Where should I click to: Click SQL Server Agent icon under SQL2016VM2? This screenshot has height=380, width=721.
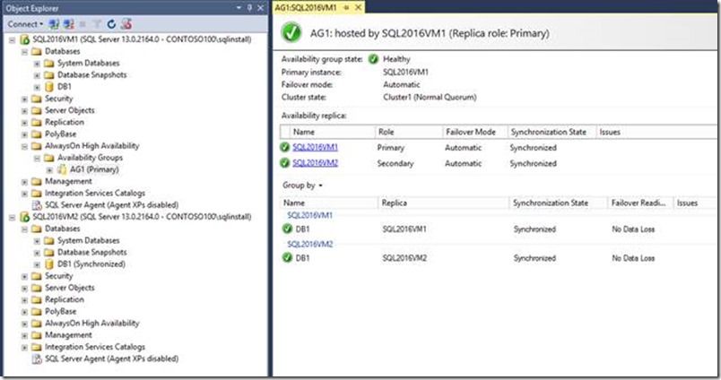pos(37,358)
